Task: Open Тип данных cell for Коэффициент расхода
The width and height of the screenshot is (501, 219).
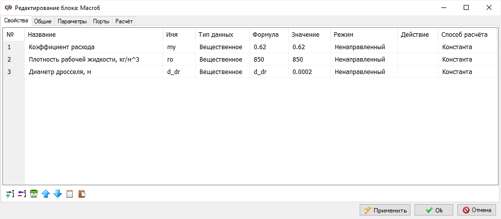Action: tap(220, 47)
